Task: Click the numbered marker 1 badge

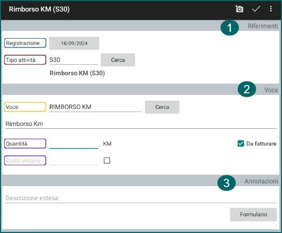Action: (x=229, y=28)
